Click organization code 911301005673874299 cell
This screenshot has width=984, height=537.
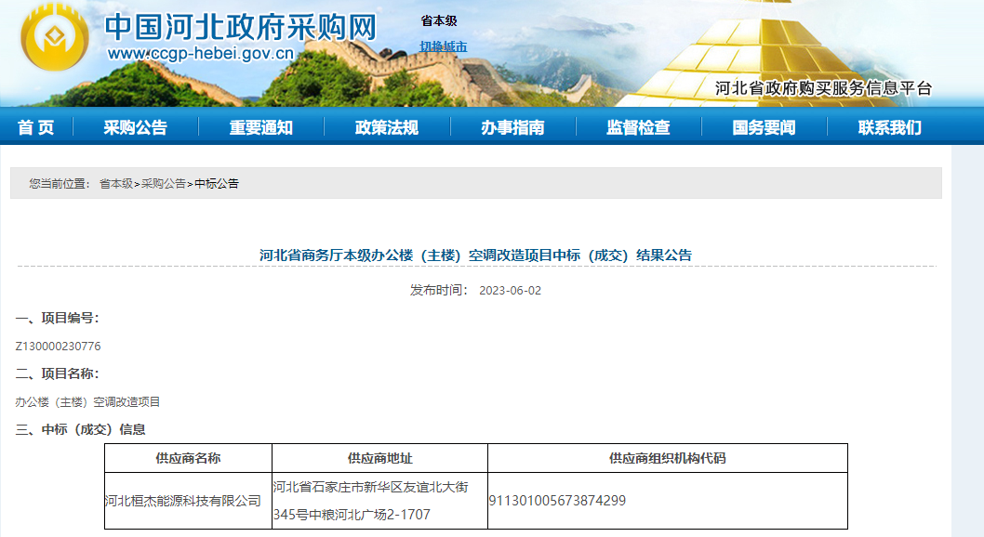pos(557,501)
